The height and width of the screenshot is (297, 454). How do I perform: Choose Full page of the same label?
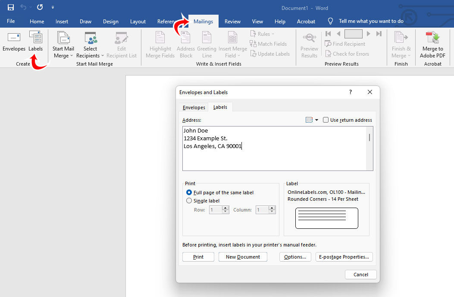point(189,192)
